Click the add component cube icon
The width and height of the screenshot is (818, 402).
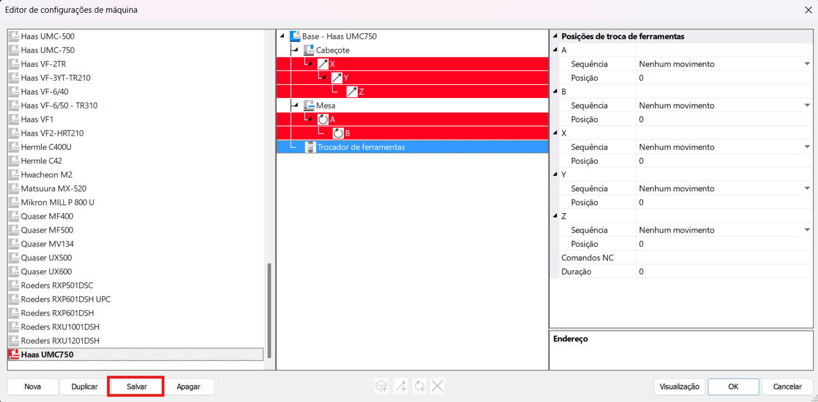[x=382, y=386]
